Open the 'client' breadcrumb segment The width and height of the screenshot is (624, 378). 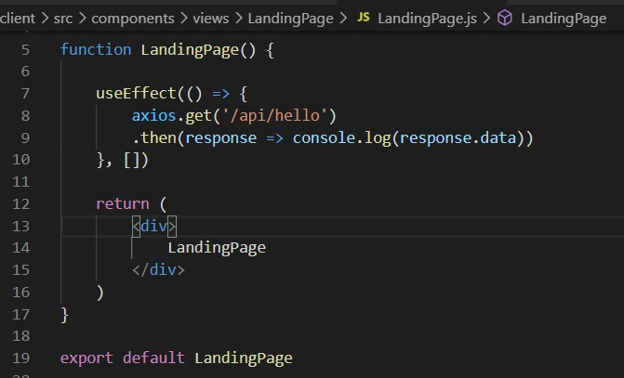click(x=18, y=19)
